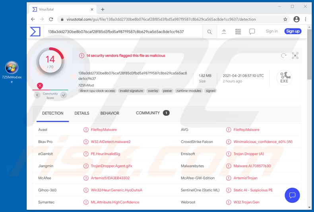Vote malicious with community X button
The height and width of the screenshot is (212, 314).
[37, 95]
